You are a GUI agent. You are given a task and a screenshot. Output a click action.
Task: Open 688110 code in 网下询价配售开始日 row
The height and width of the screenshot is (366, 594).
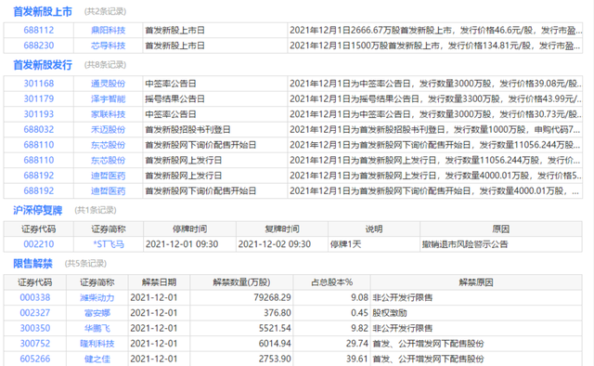click(x=39, y=145)
